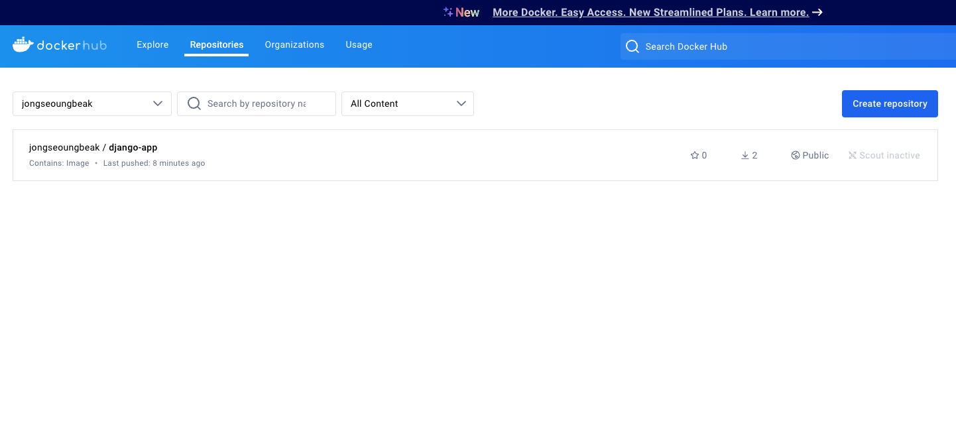Click the arrow after Learn more
The height and width of the screenshot is (445, 956).
(817, 12)
